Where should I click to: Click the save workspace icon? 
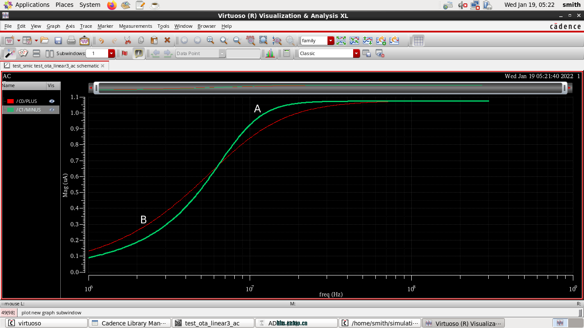[366, 53]
